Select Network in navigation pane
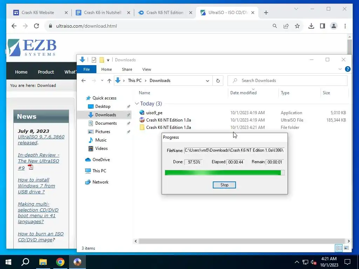 (x=100, y=182)
